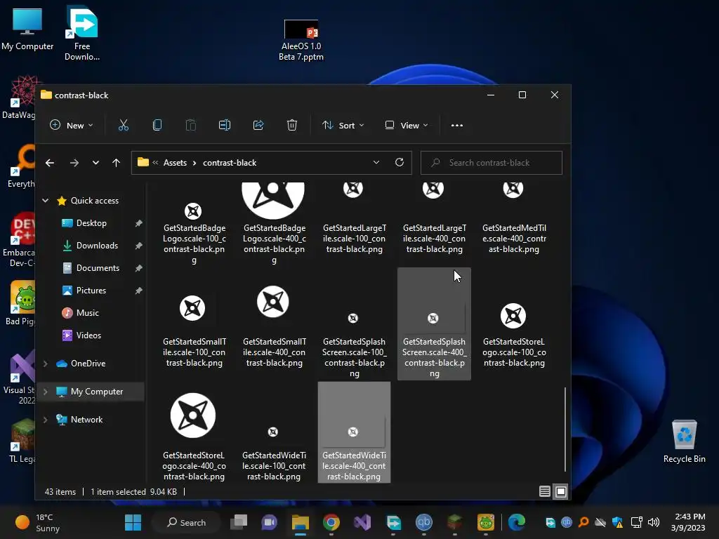Expand the My Computer tree node
The height and width of the screenshot is (539, 719).
pos(46,392)
